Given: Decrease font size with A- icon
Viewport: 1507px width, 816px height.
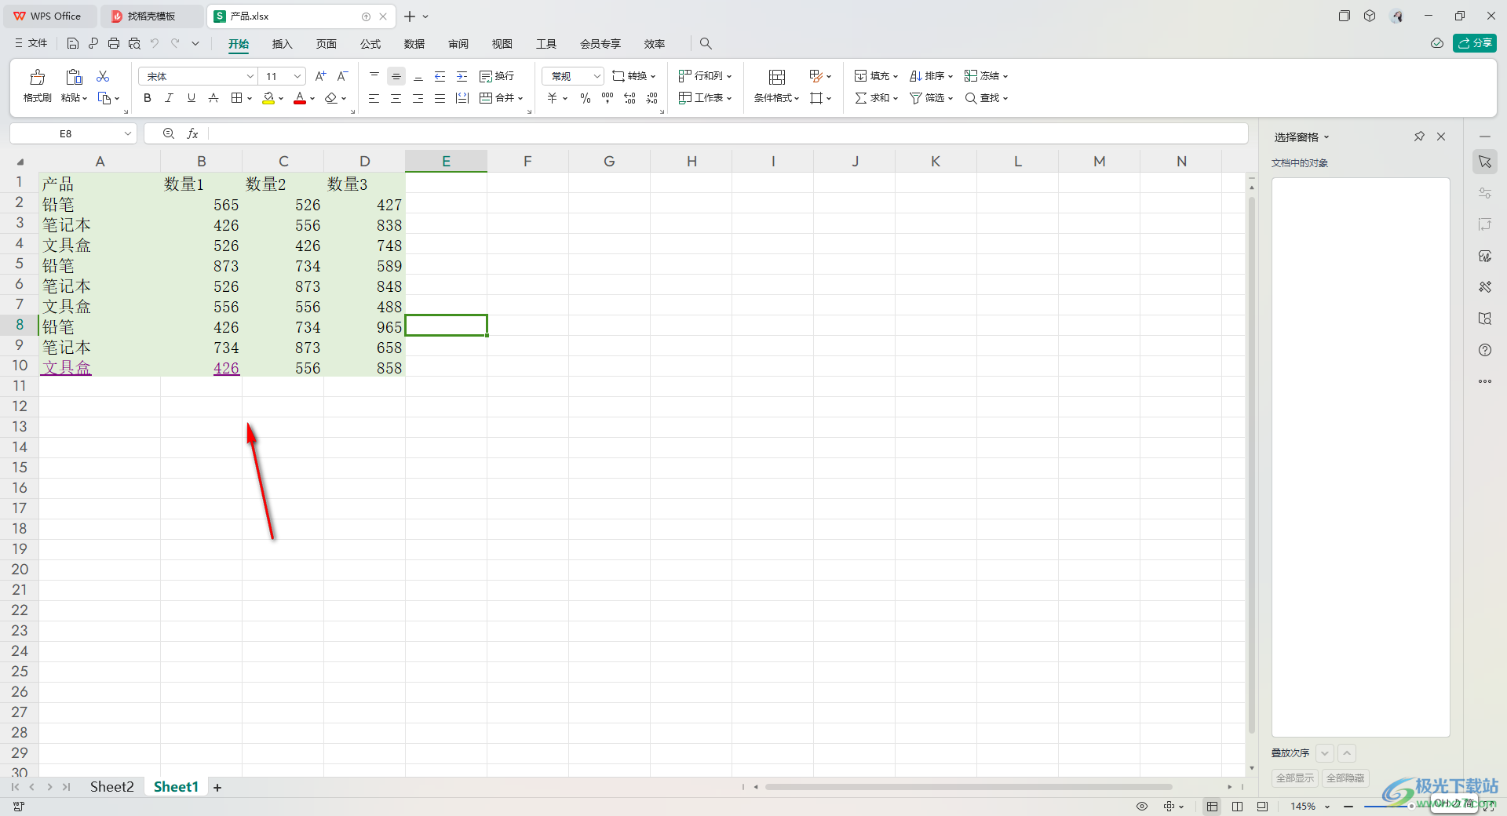Looking at the screenshot, I should (342, 76).
